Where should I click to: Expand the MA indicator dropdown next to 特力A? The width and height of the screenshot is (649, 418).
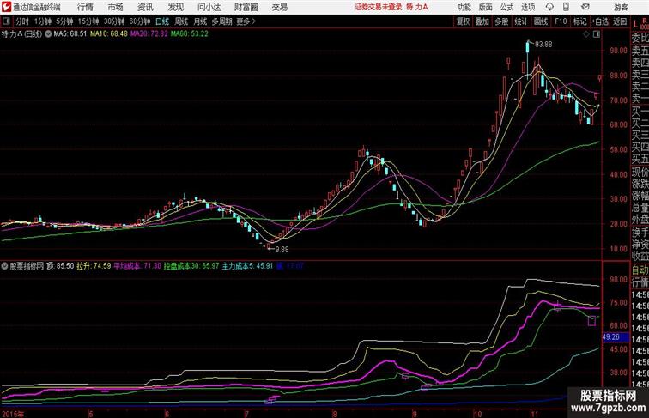[x=48, y=34]
